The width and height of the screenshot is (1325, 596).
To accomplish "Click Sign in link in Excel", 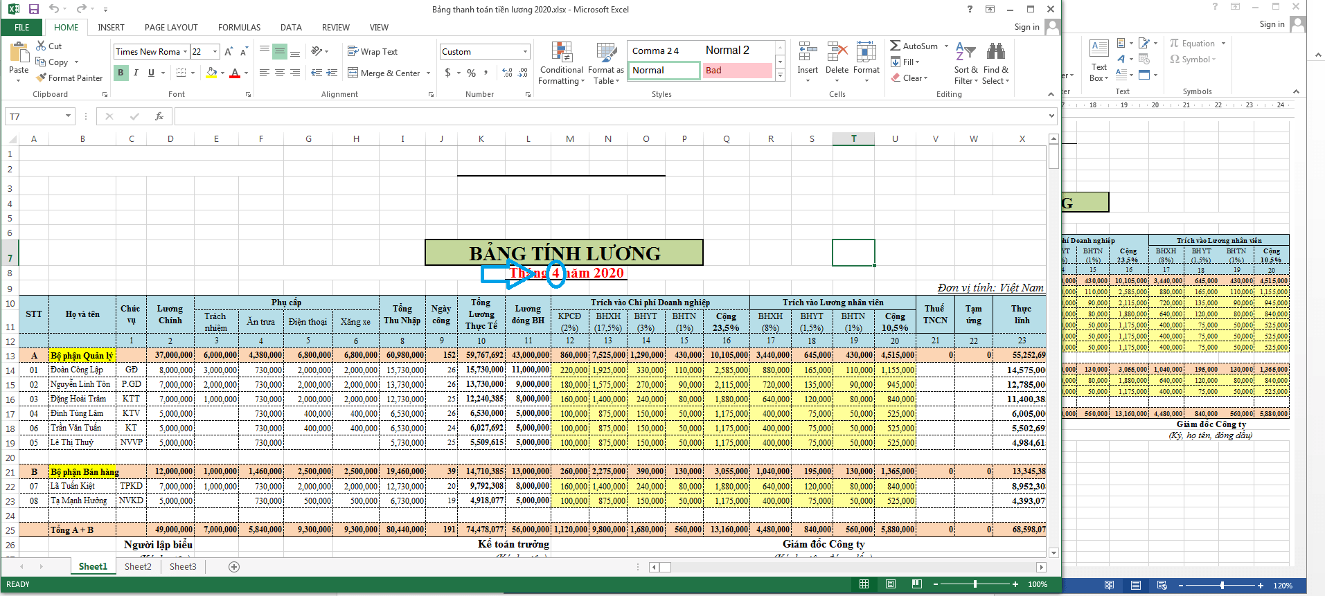I will [1026, 27].
